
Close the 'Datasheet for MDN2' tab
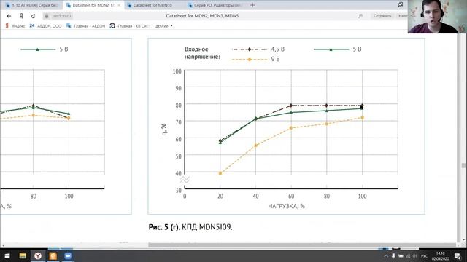coord(119,5)
